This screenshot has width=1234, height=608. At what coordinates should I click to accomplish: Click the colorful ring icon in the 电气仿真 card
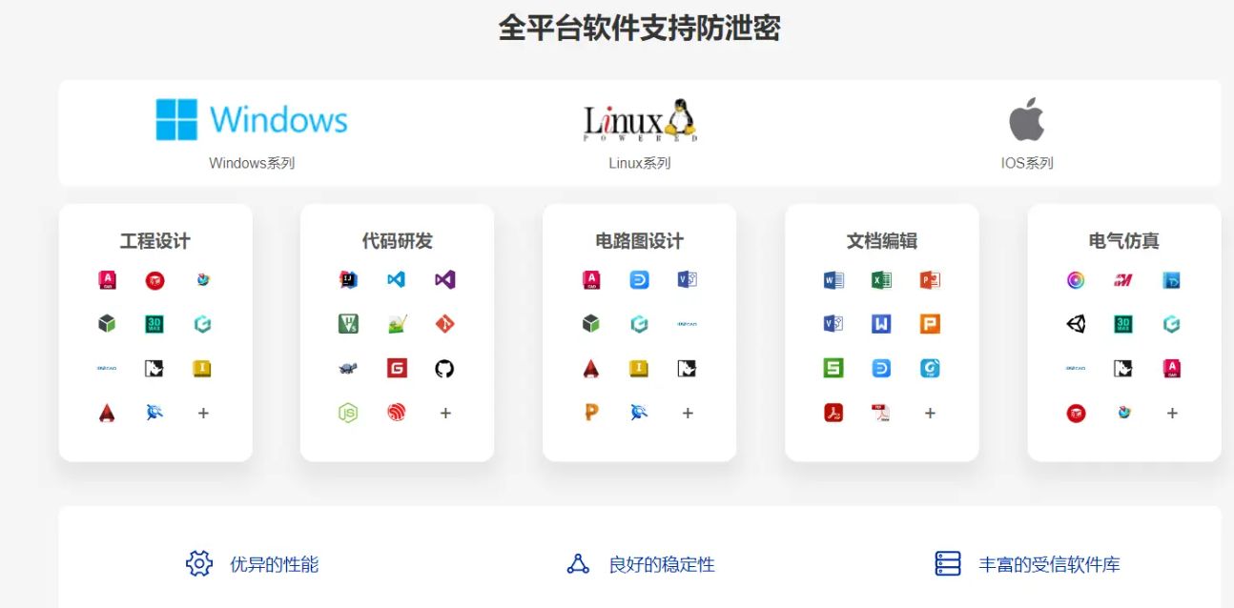click(1076, 280)
